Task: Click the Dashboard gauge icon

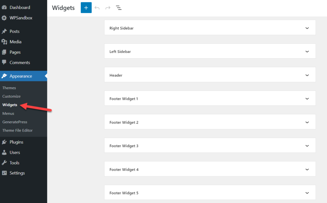Action: pyautogui.click(x=4, y=7)
